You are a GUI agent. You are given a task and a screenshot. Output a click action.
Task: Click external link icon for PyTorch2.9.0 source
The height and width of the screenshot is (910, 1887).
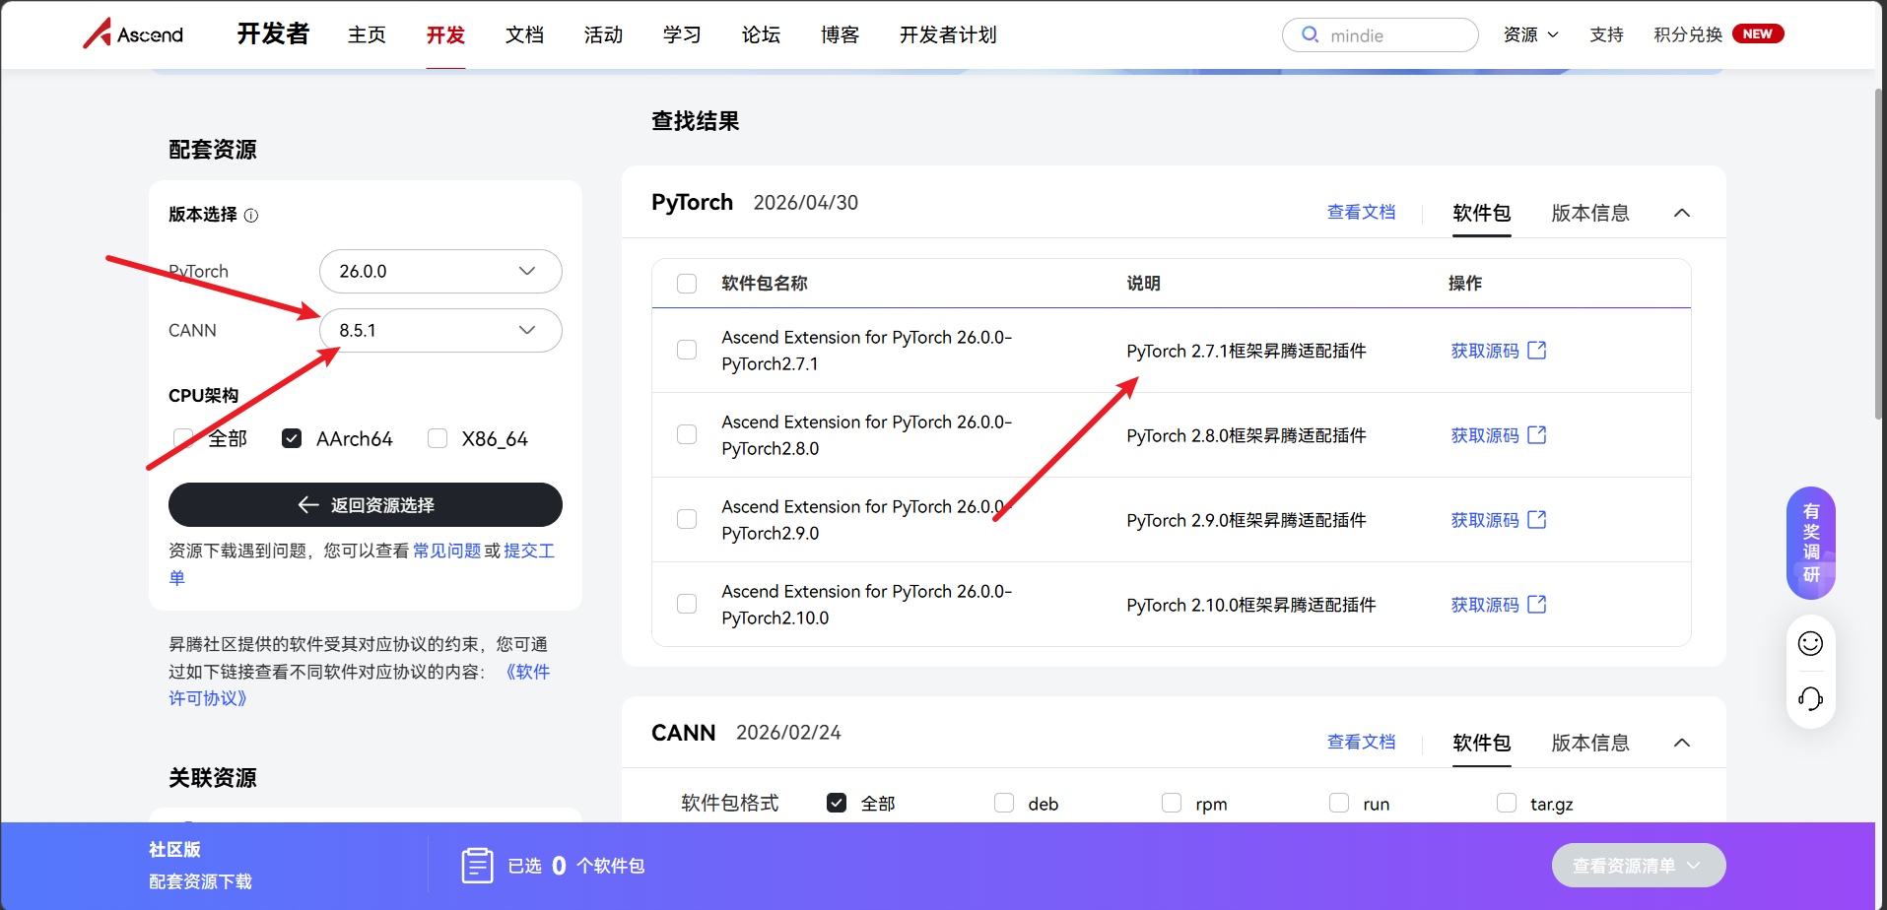coord(1537,519)
